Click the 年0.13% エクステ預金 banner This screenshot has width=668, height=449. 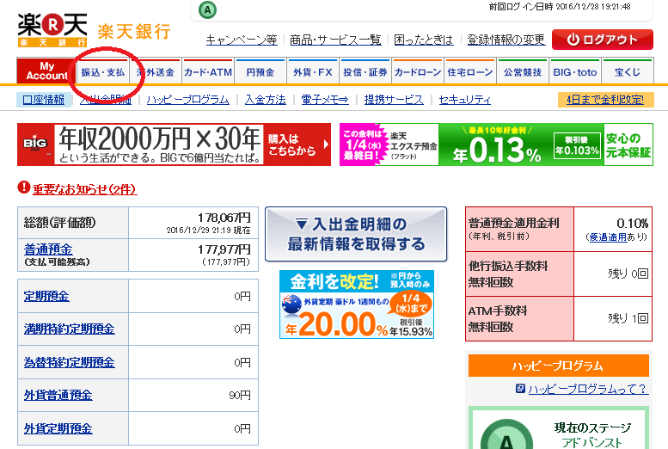[496, 145]
